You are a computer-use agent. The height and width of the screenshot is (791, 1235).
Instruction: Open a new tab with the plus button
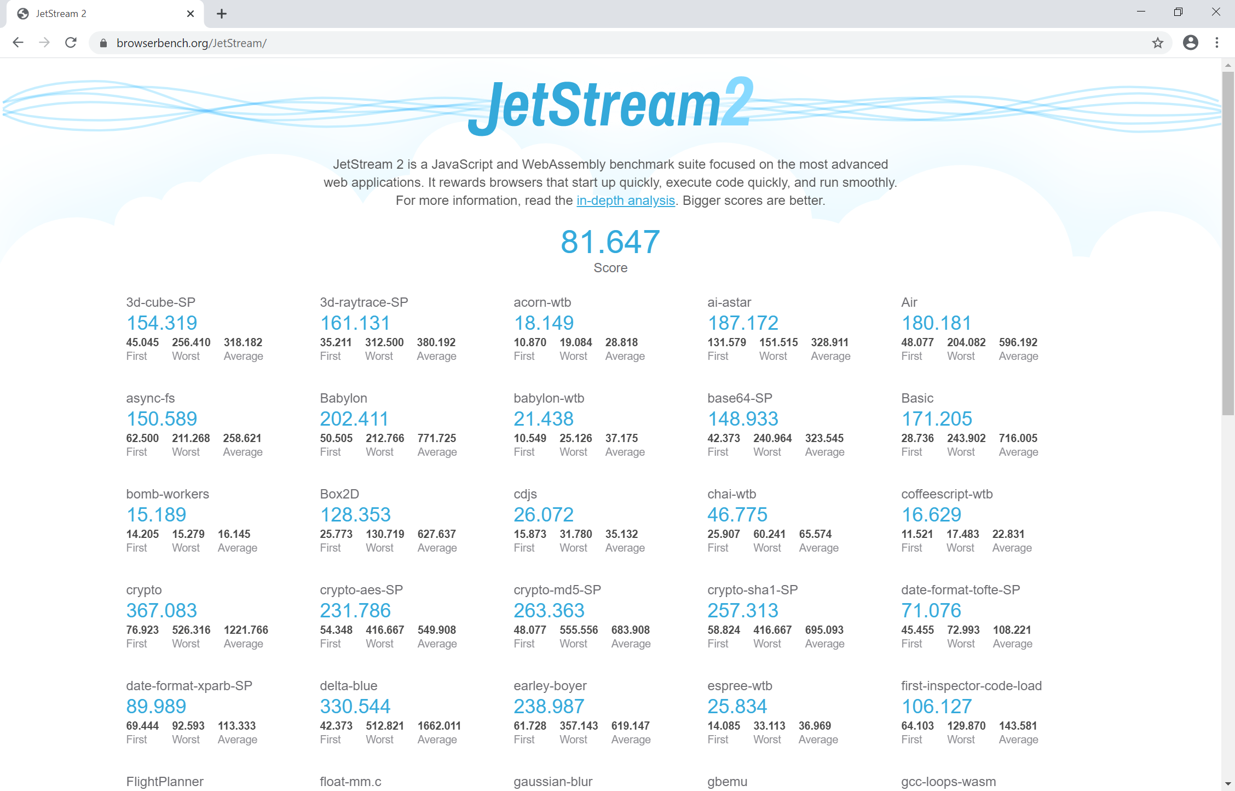click(x=221, y=14)
